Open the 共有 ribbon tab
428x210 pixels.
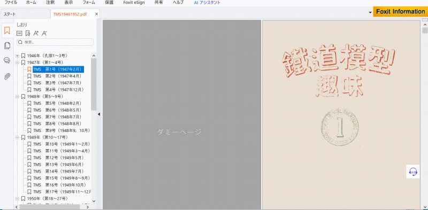(159, 3)
